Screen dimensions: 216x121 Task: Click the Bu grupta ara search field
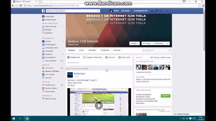point(157,50)
